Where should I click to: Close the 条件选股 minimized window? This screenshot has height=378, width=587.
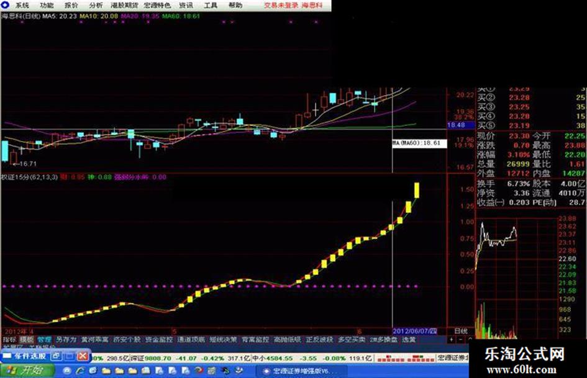point(83,356)
